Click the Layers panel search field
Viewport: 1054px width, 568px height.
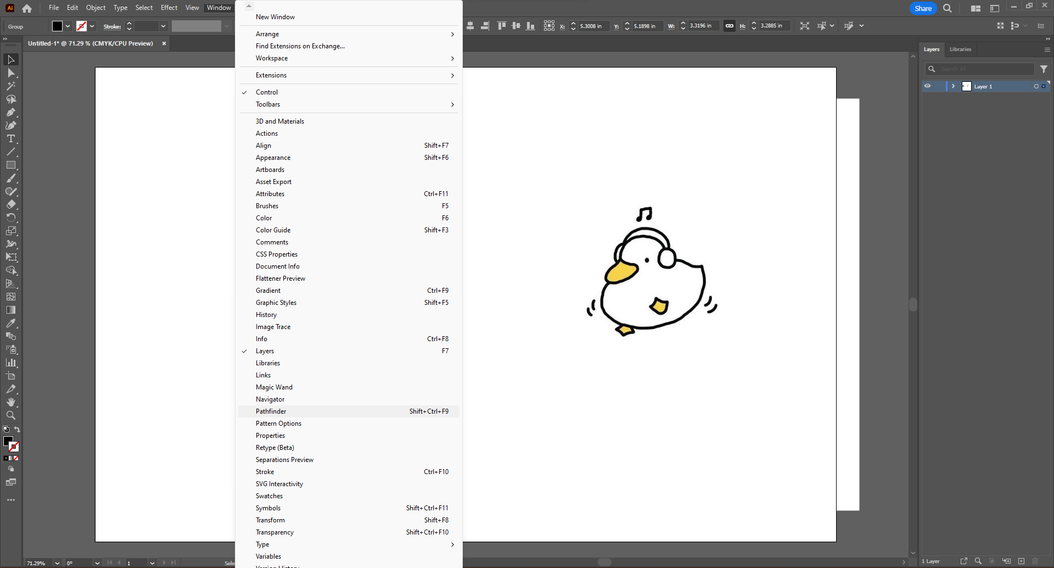[x=983, y=69]
